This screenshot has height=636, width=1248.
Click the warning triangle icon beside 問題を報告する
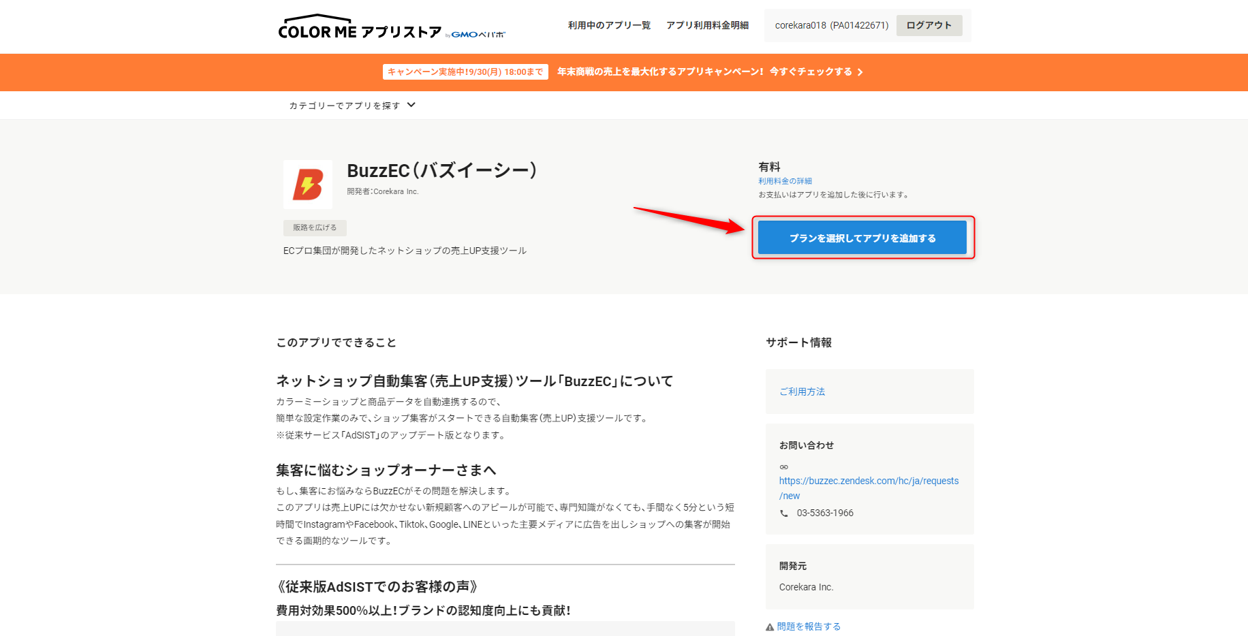pos(770,627)
